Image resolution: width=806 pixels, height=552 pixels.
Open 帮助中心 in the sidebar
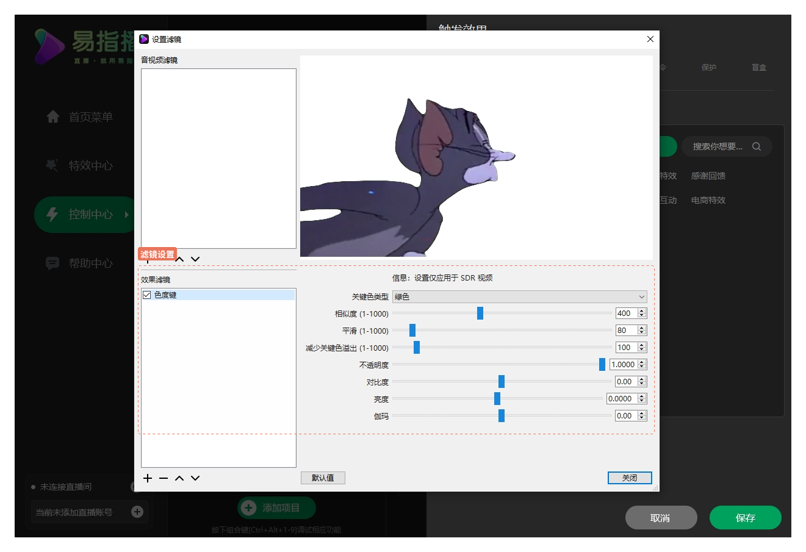[x=91, y=263]
